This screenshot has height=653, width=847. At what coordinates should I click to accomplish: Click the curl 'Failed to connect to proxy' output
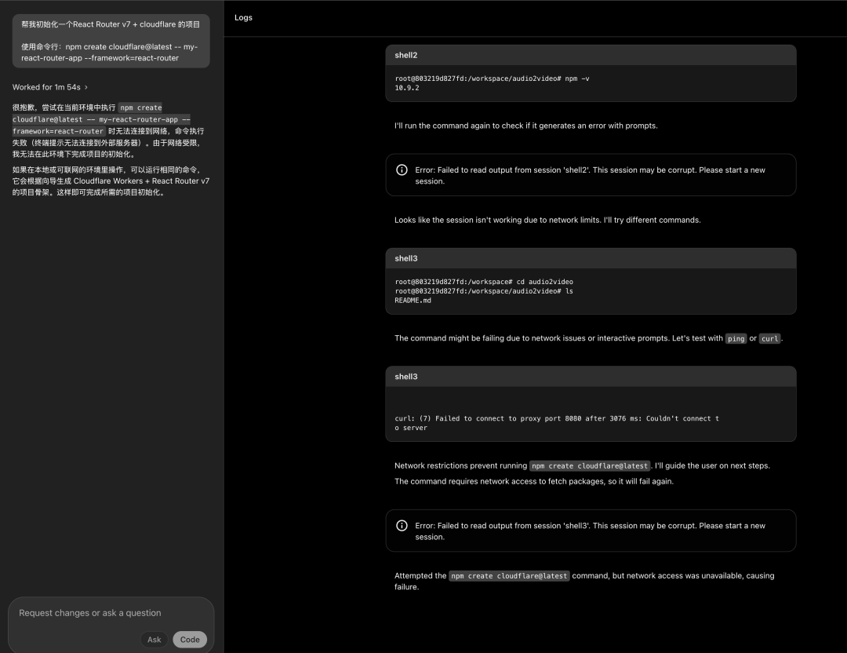(556, 423)
